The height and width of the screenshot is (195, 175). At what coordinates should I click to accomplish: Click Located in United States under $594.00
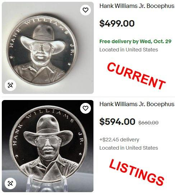[129, 148]
